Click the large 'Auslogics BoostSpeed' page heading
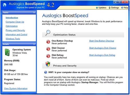Image resolution: width=130 pixels, height=95 pixels. (65, 16)
